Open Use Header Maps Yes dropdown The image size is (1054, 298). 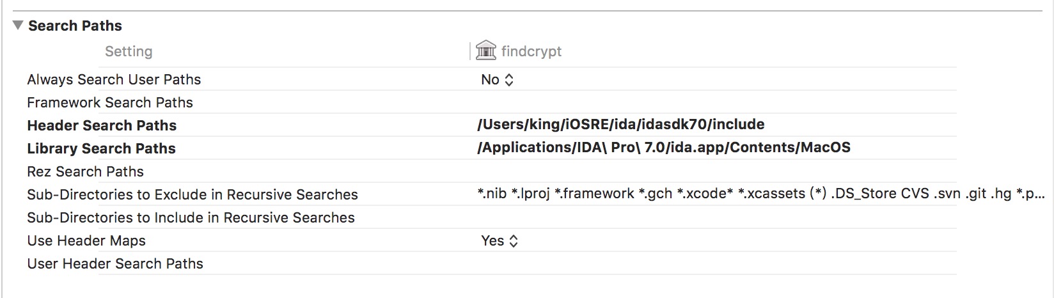(x=499, y=240)
